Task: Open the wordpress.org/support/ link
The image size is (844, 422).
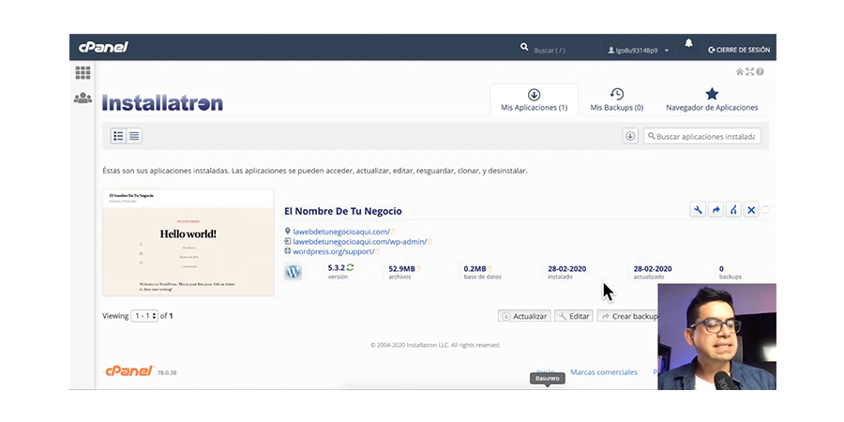Action: pos(334,252)
